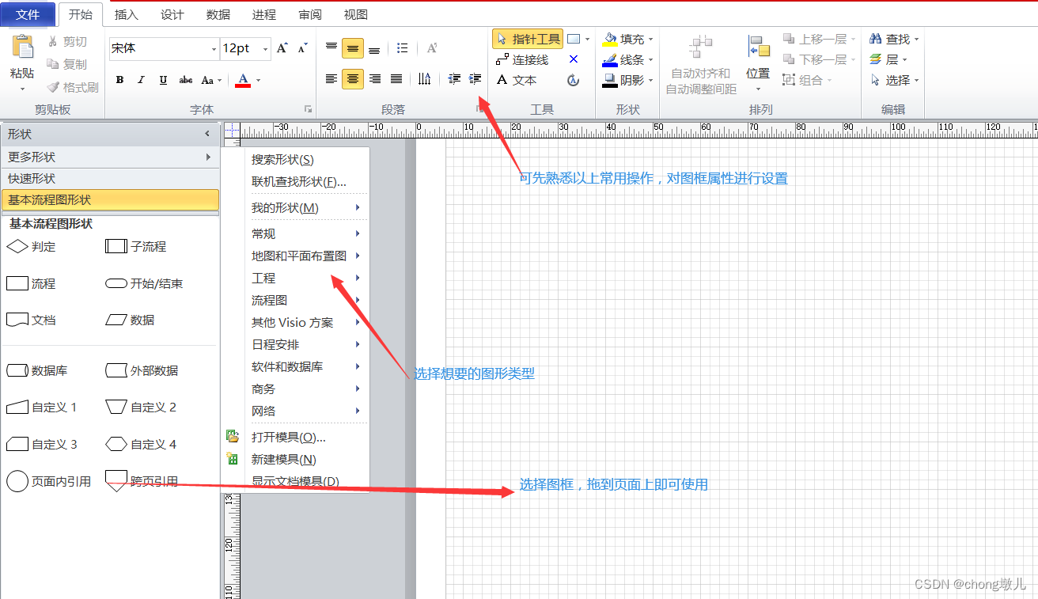Open the Position (位置) dropdown
This screenshot has width=1038, height=599.
(758, 63)
